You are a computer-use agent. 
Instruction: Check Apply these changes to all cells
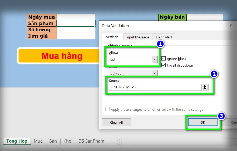(x=107, y=109)
